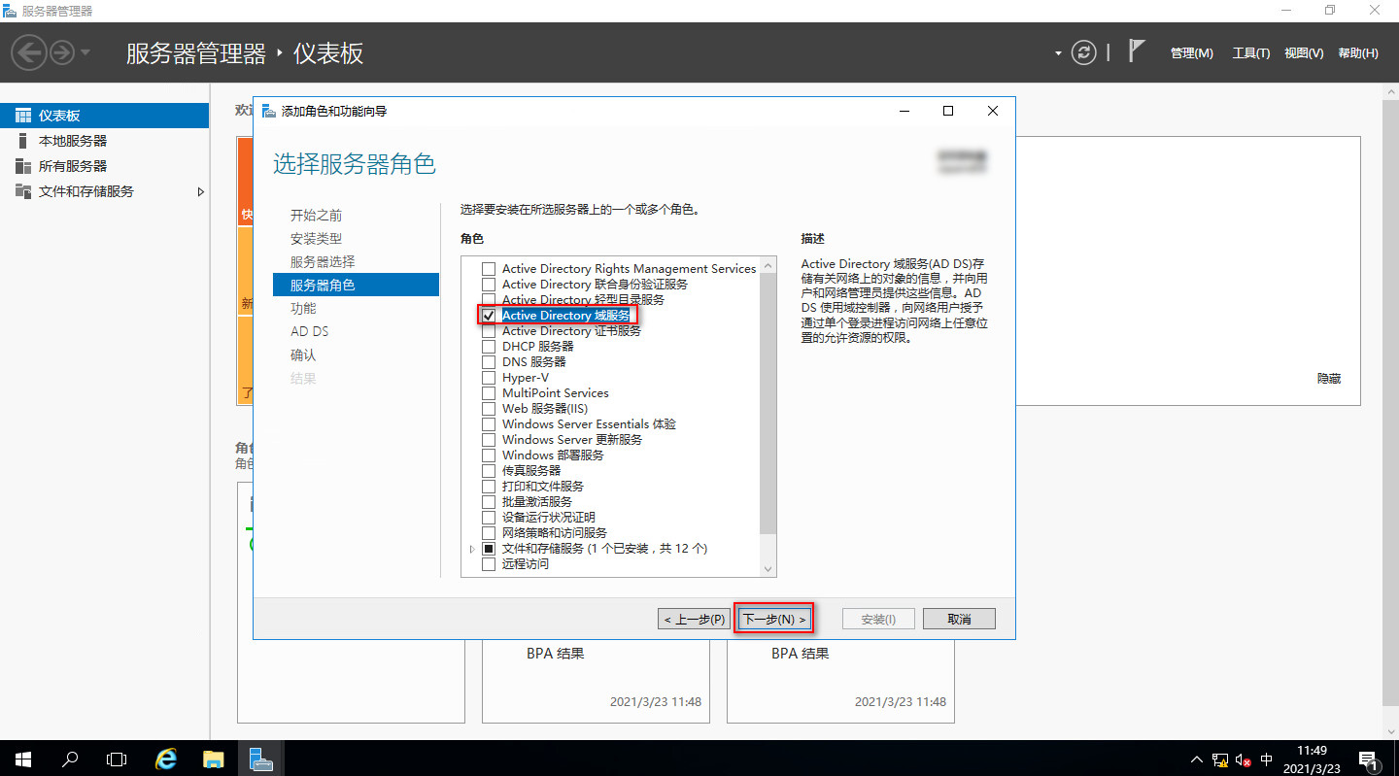Check the 远程访问 role
1399x776 pixels.
click(489, 564)
